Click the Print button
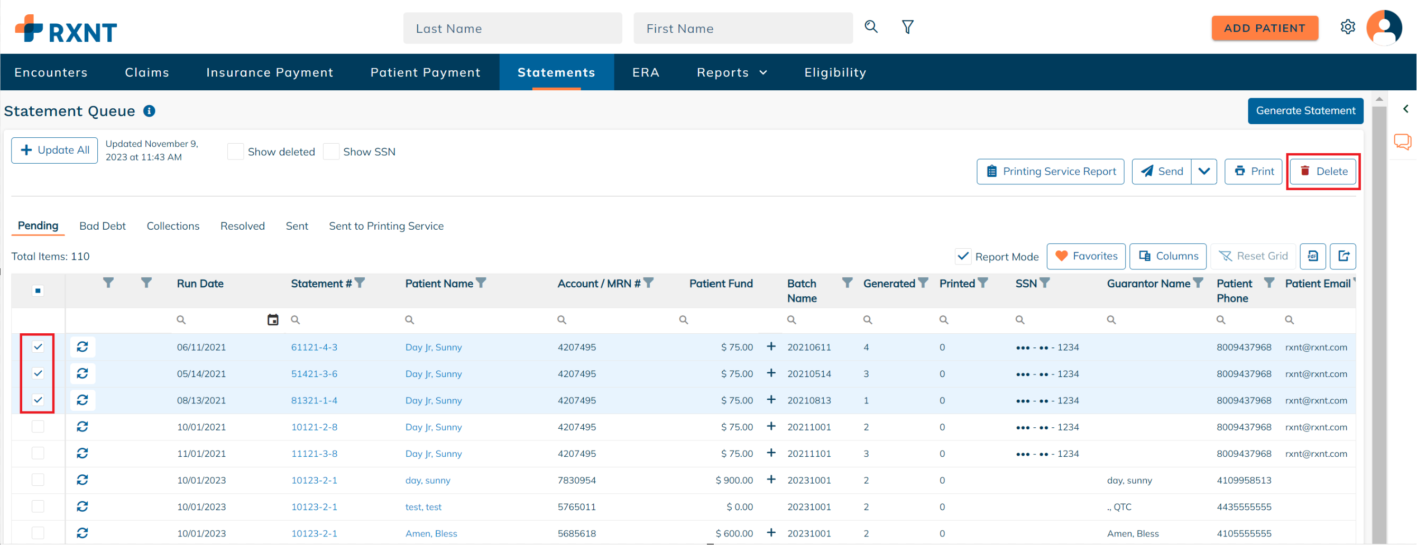Viewport: 1417px width, 545px height. [x=1253, y=172]
